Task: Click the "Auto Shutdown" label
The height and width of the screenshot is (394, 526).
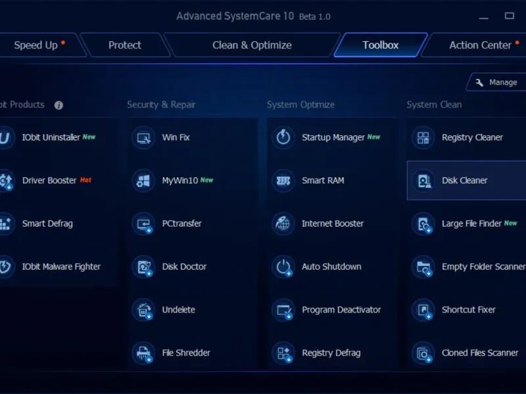Action: click(x=331, y=267)
